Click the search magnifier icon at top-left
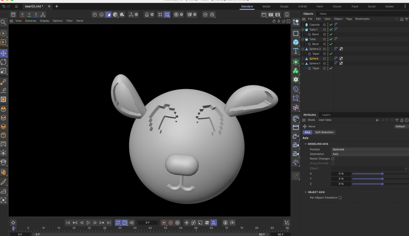This screenshot has height=236, width=409. tap(3, 22)
